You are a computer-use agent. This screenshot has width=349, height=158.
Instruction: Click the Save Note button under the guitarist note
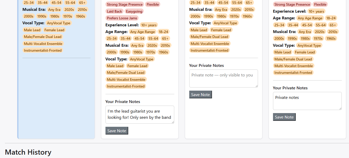click(117, 131)
